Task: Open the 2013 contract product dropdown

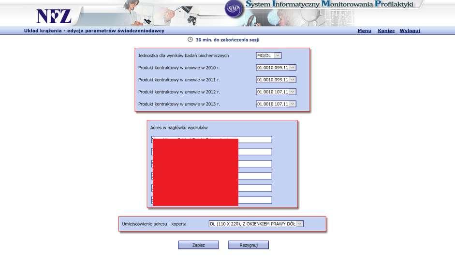Action: [x=276, y=104]
